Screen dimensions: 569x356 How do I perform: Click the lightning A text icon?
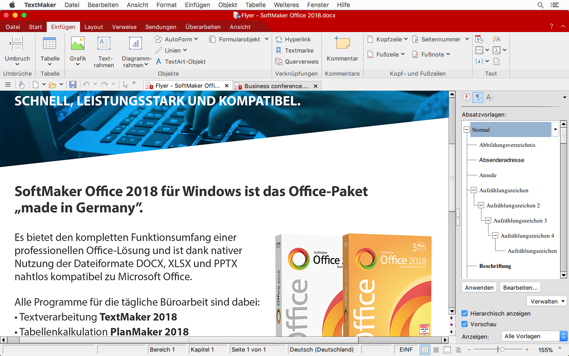[x=497, y=39]
